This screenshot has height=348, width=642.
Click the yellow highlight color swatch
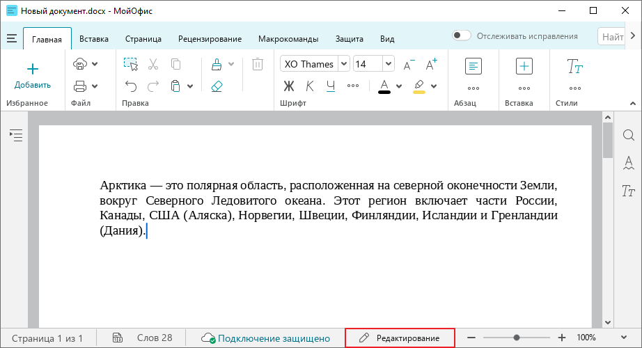(419, 93)
